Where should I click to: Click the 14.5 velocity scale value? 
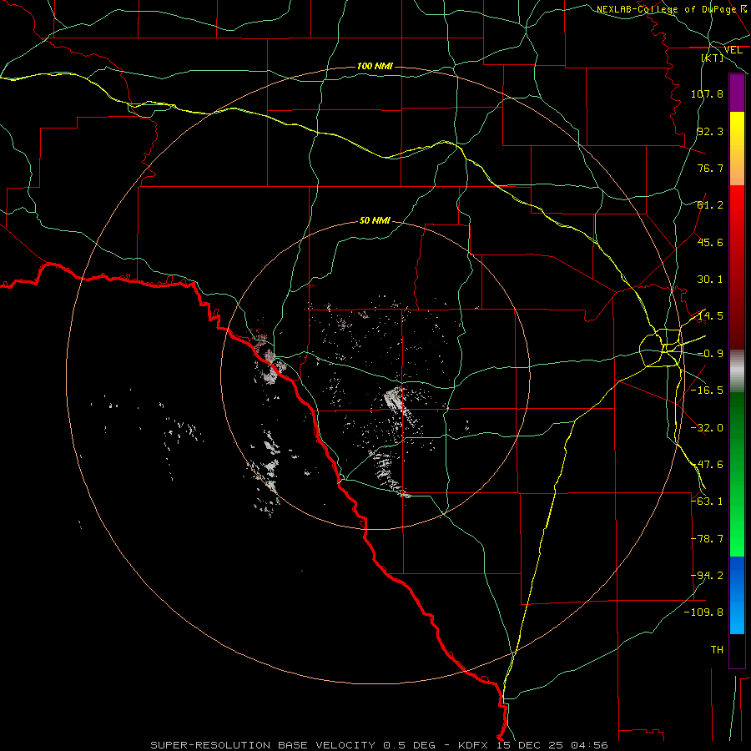click(710, 316)
